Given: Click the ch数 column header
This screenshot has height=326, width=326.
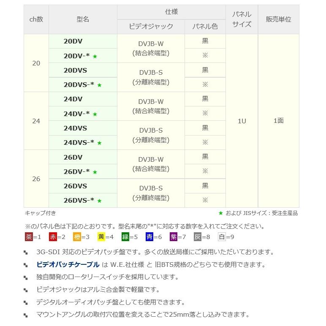Looking at the screenshot, I should click(x=36, y=19).
